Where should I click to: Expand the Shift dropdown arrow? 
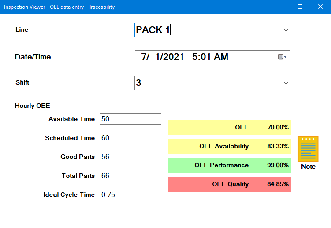[286, 83]
